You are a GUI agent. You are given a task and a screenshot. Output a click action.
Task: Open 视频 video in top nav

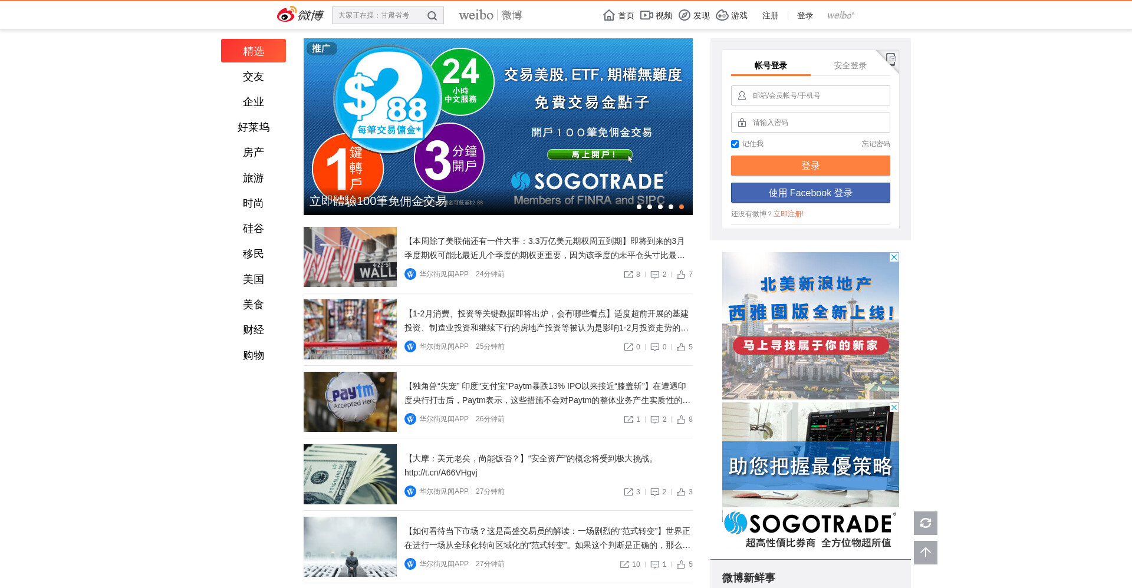(x=656, y=15)
